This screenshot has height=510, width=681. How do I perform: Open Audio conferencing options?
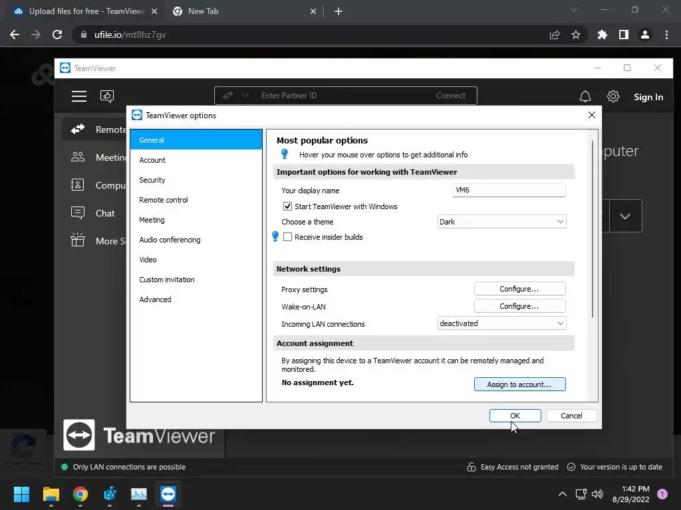click(x=196, y=239)
